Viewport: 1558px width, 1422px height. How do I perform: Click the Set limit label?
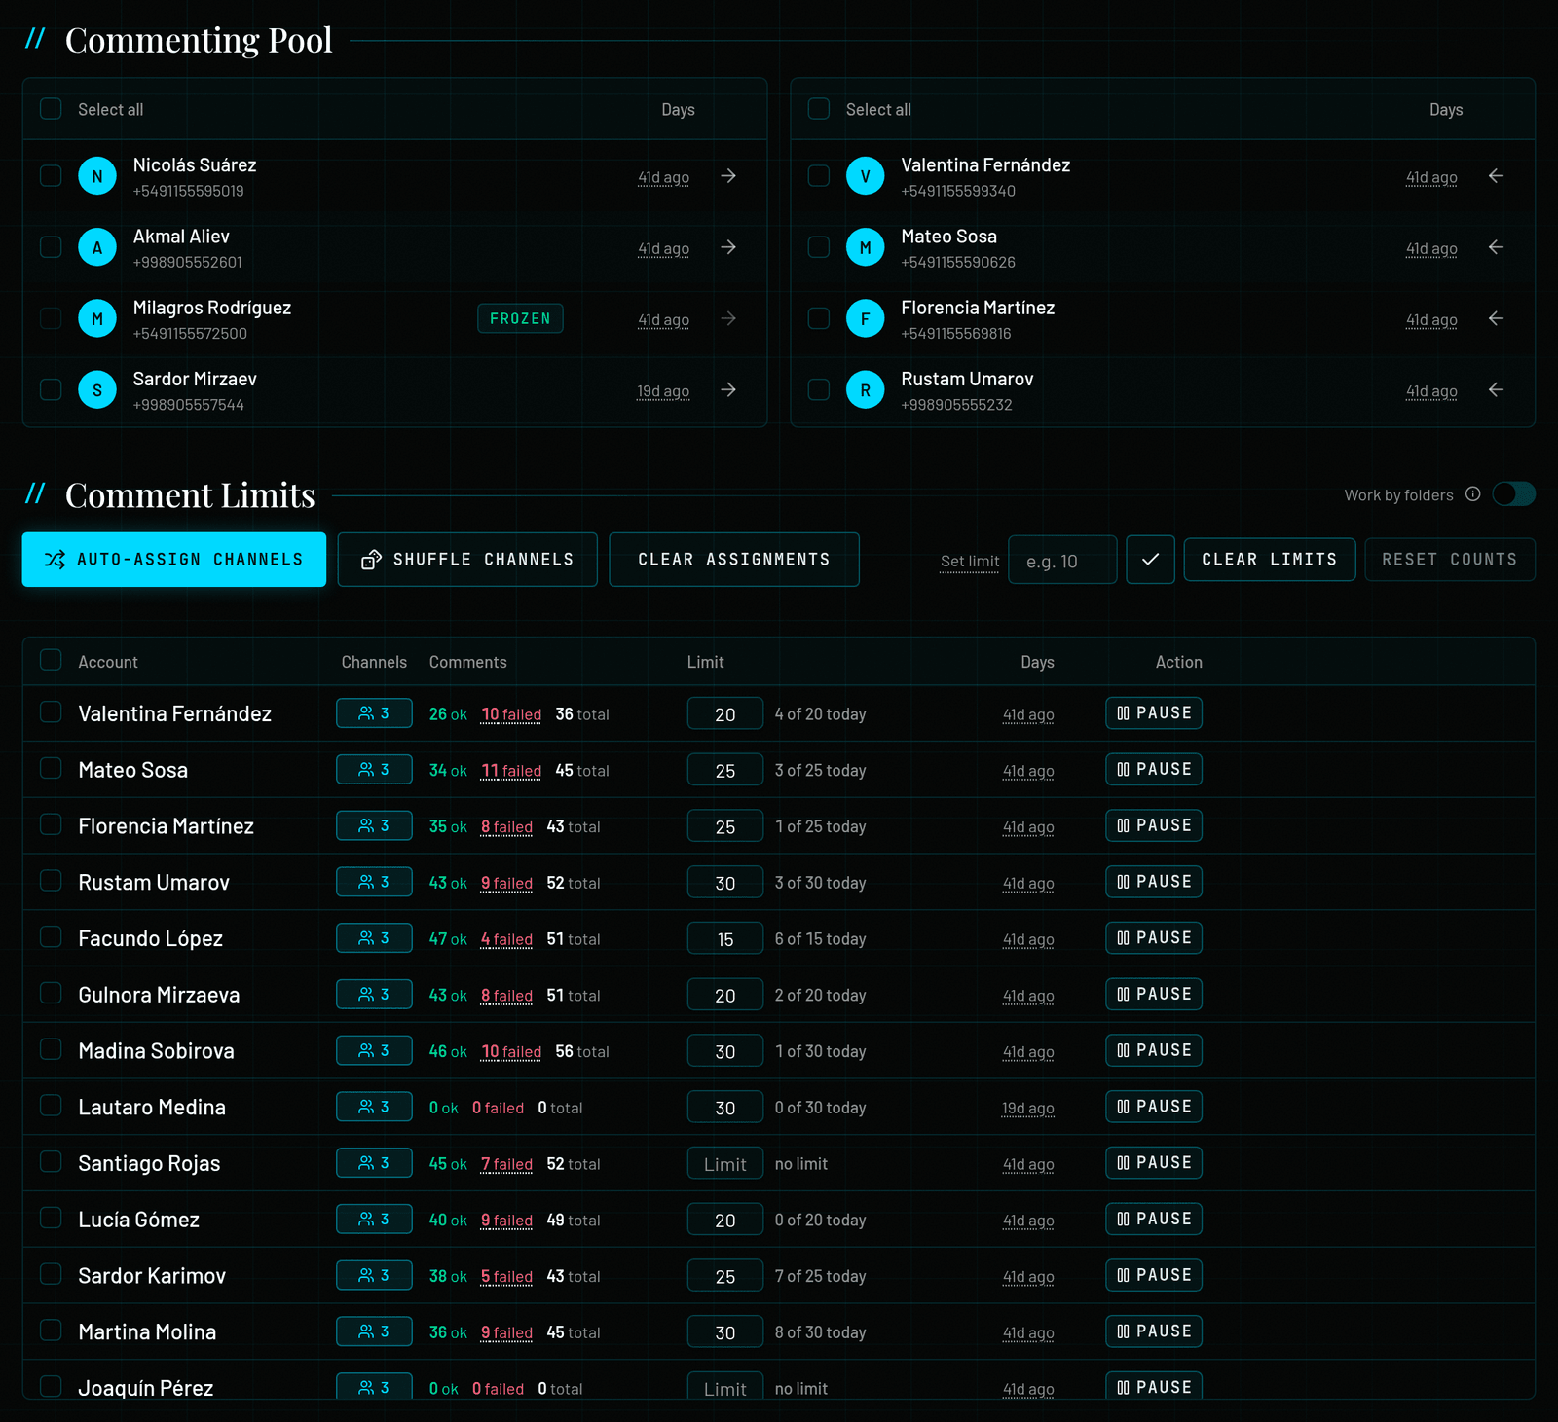[970, 562]
